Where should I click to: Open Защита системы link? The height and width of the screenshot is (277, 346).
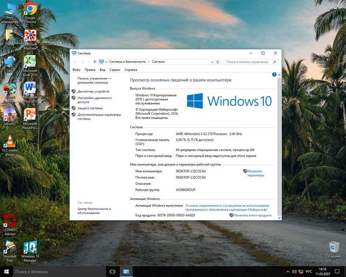point(90,108)
